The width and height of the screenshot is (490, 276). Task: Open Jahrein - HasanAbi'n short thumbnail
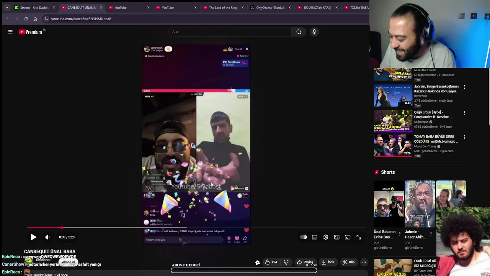pyautogui.click(x=420, y=204)
